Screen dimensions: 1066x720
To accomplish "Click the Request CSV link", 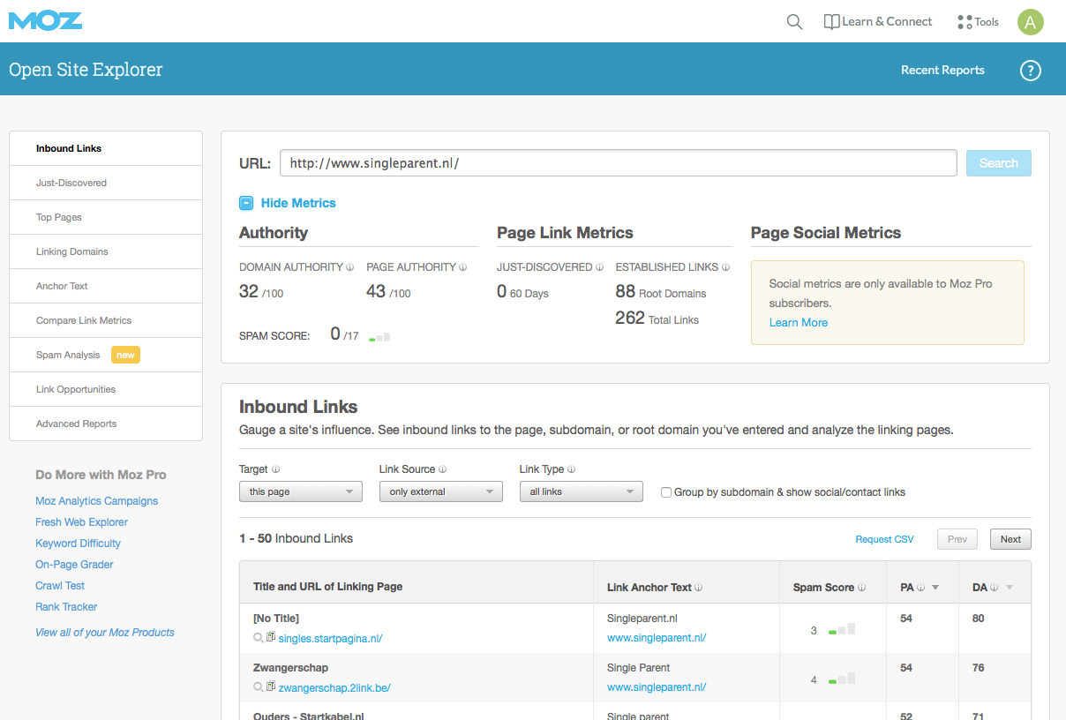I will tap(885, 539).
